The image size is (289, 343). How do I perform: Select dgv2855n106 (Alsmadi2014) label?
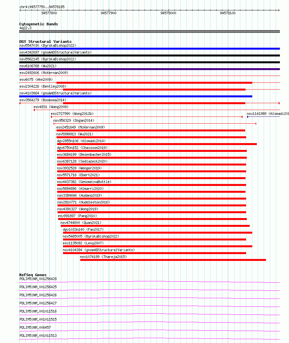tap(81, 141)
